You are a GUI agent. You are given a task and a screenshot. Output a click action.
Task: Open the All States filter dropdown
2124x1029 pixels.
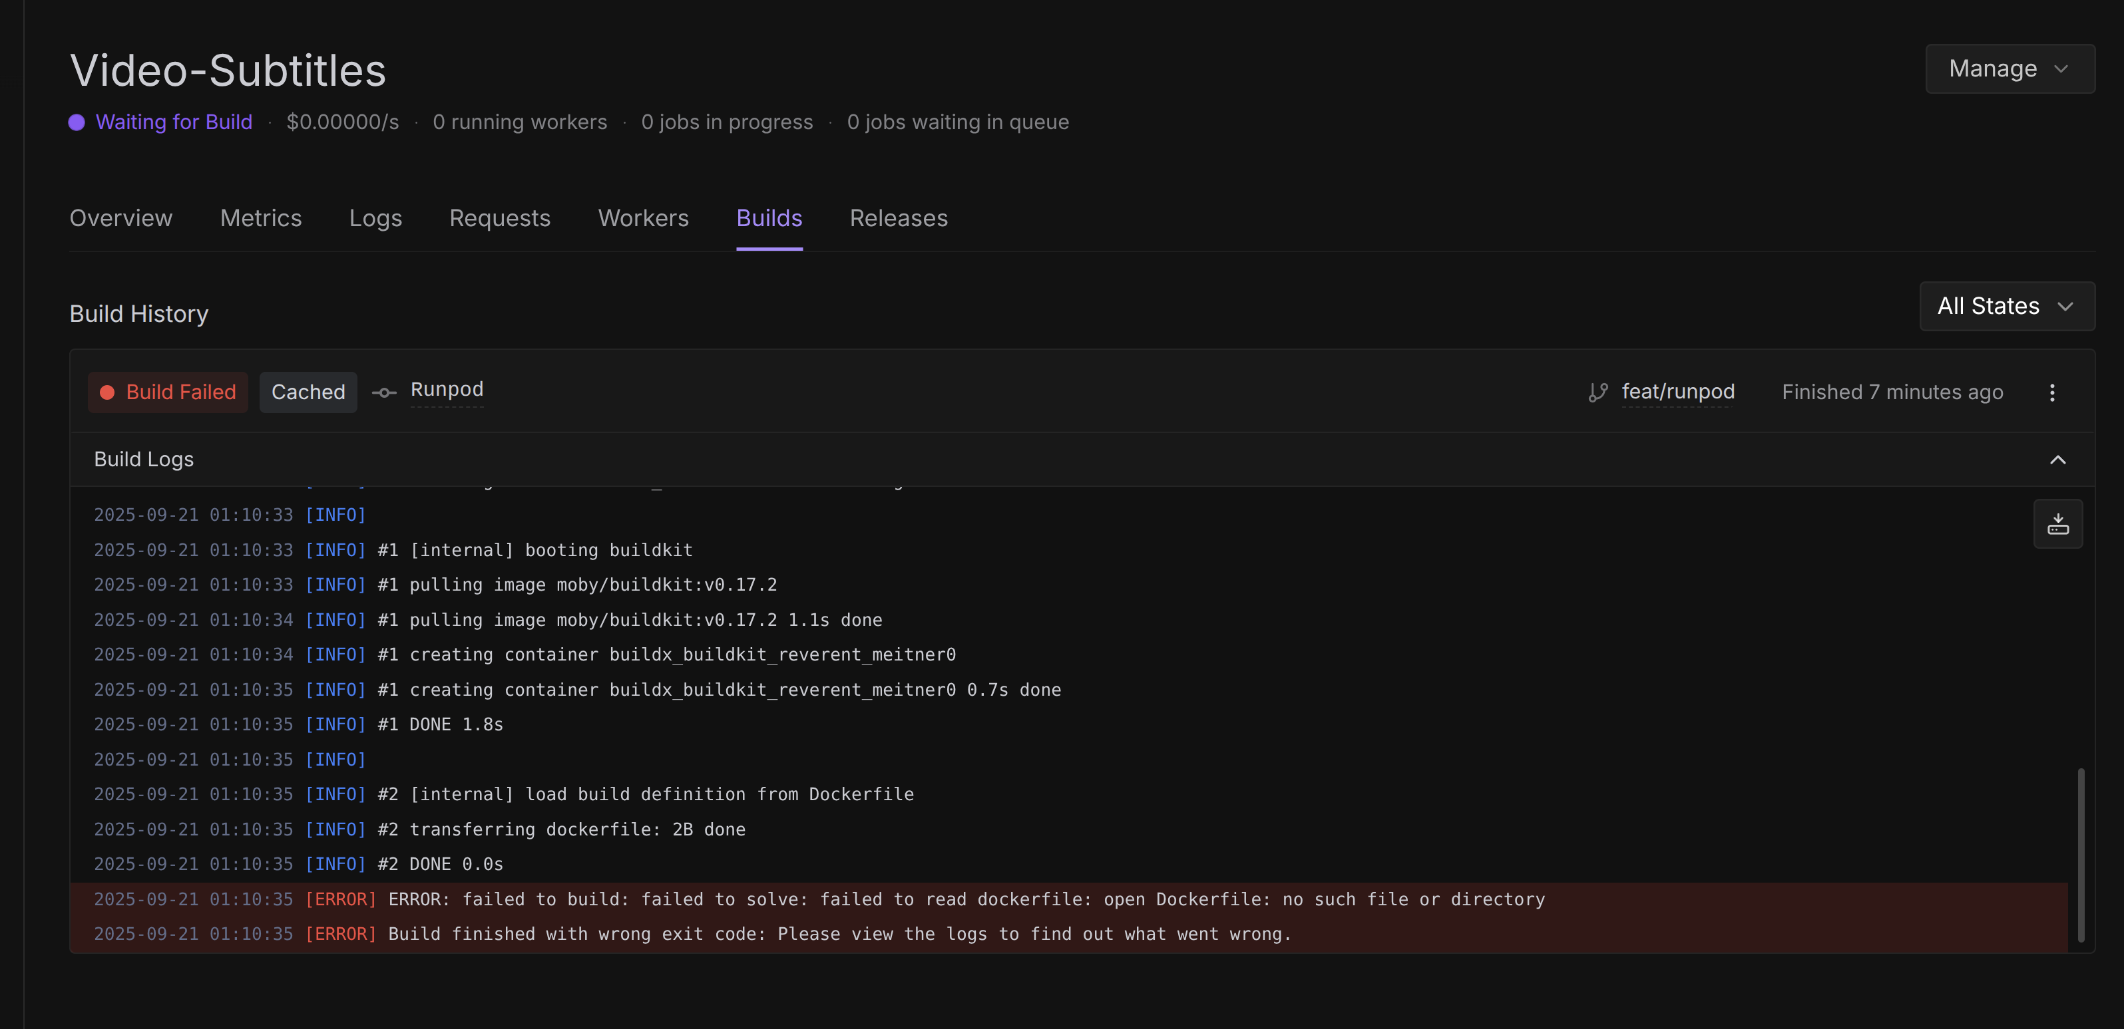pyautogui.click(x=2006, y=307)
